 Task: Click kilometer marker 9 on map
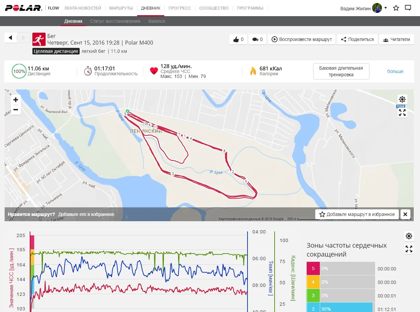[x=246, y=181]
